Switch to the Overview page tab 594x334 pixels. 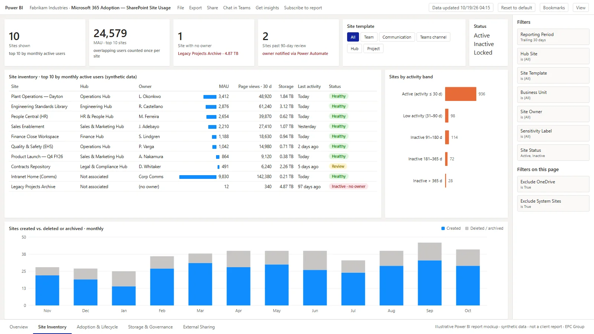point(19,327)
